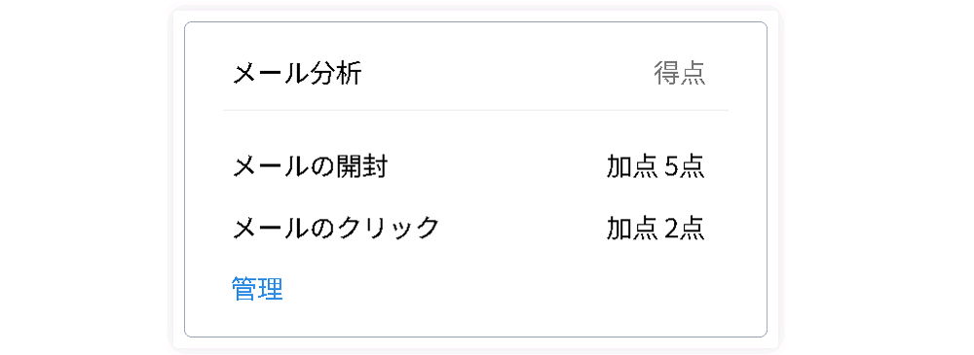
Task: Click the メール分析 card title
Action: 297,74
